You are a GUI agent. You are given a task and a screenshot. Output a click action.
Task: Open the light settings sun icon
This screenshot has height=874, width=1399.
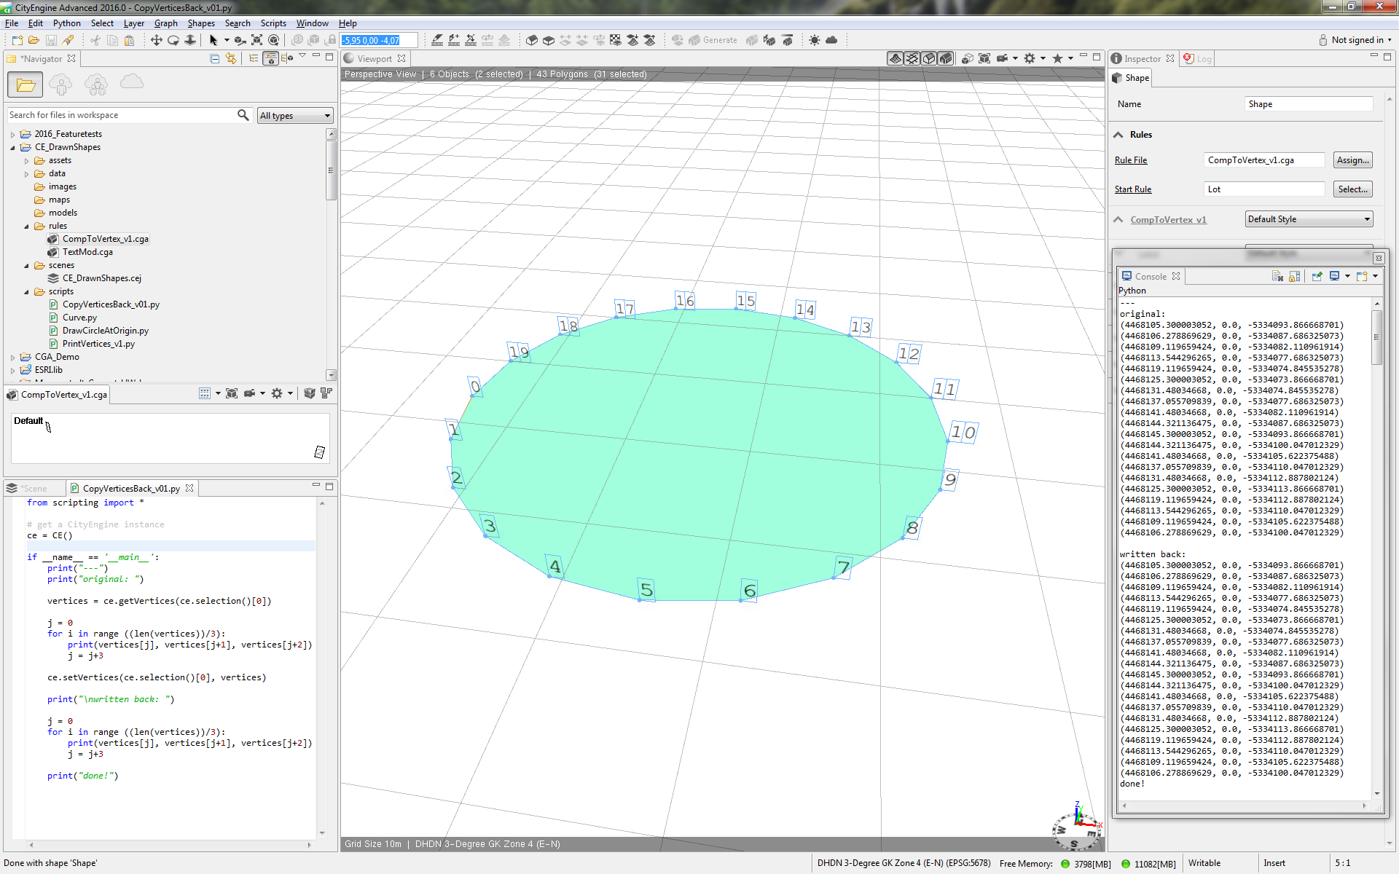coord(814,40)
